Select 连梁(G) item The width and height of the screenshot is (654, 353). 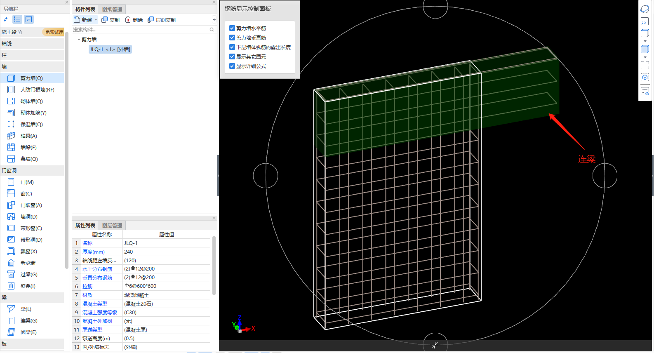point(32,320)
